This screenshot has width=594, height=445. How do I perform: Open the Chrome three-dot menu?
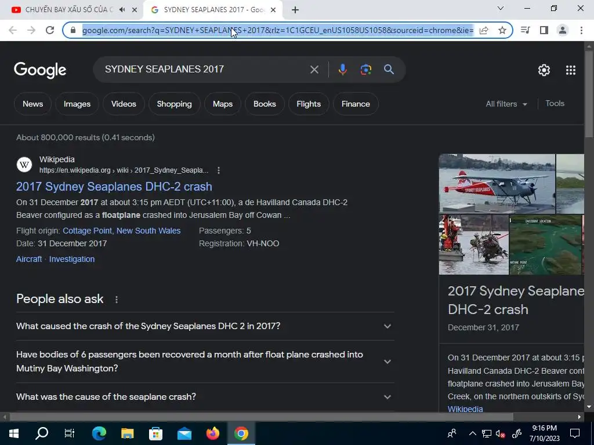coord(581,30)
